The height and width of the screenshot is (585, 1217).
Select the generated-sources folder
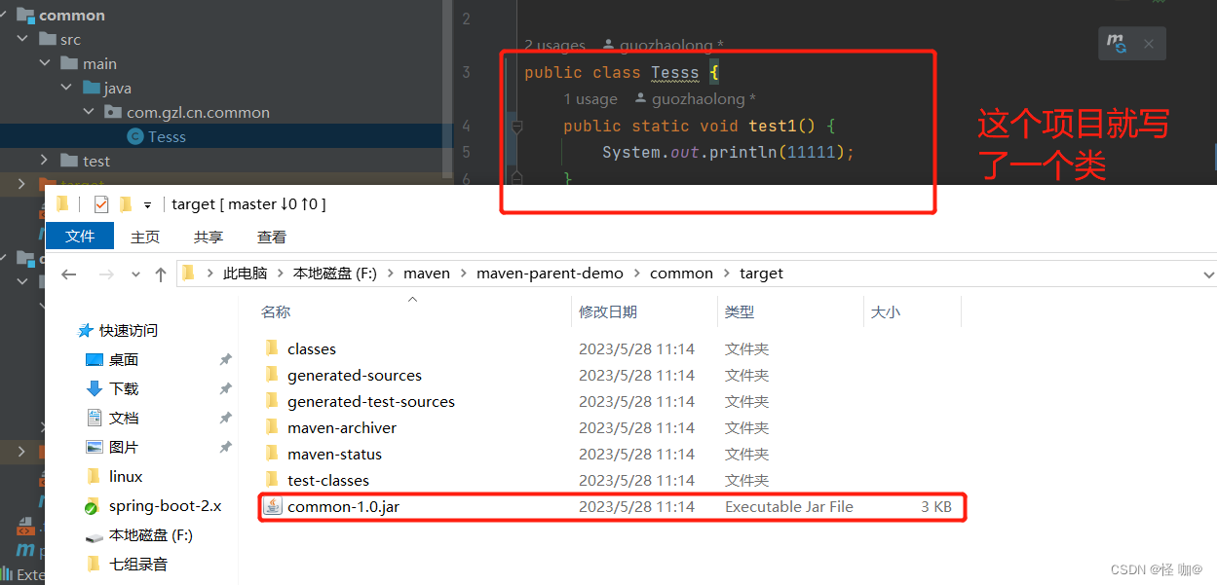tap(355, 375)
